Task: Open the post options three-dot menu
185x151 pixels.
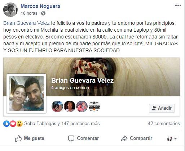Action: click(x=178, y=5)
